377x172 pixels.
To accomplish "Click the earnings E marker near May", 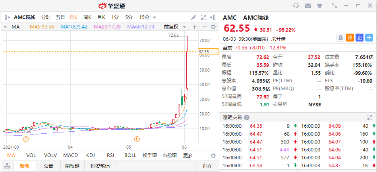I will [137, 139].
